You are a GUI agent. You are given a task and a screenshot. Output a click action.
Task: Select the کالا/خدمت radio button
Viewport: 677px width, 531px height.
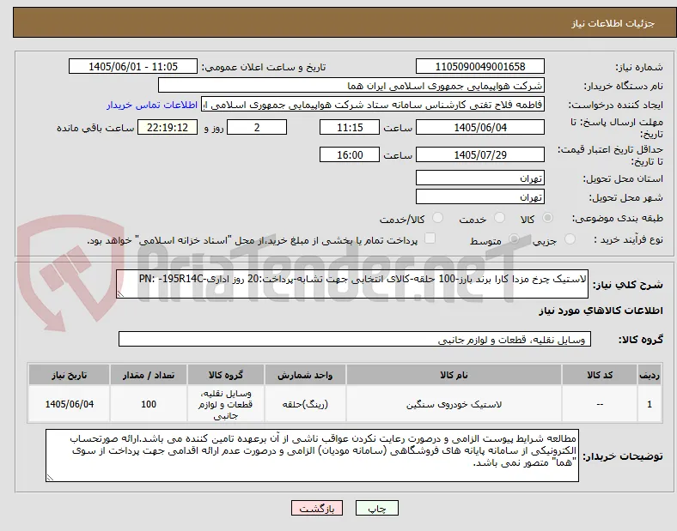click(438, 218)
